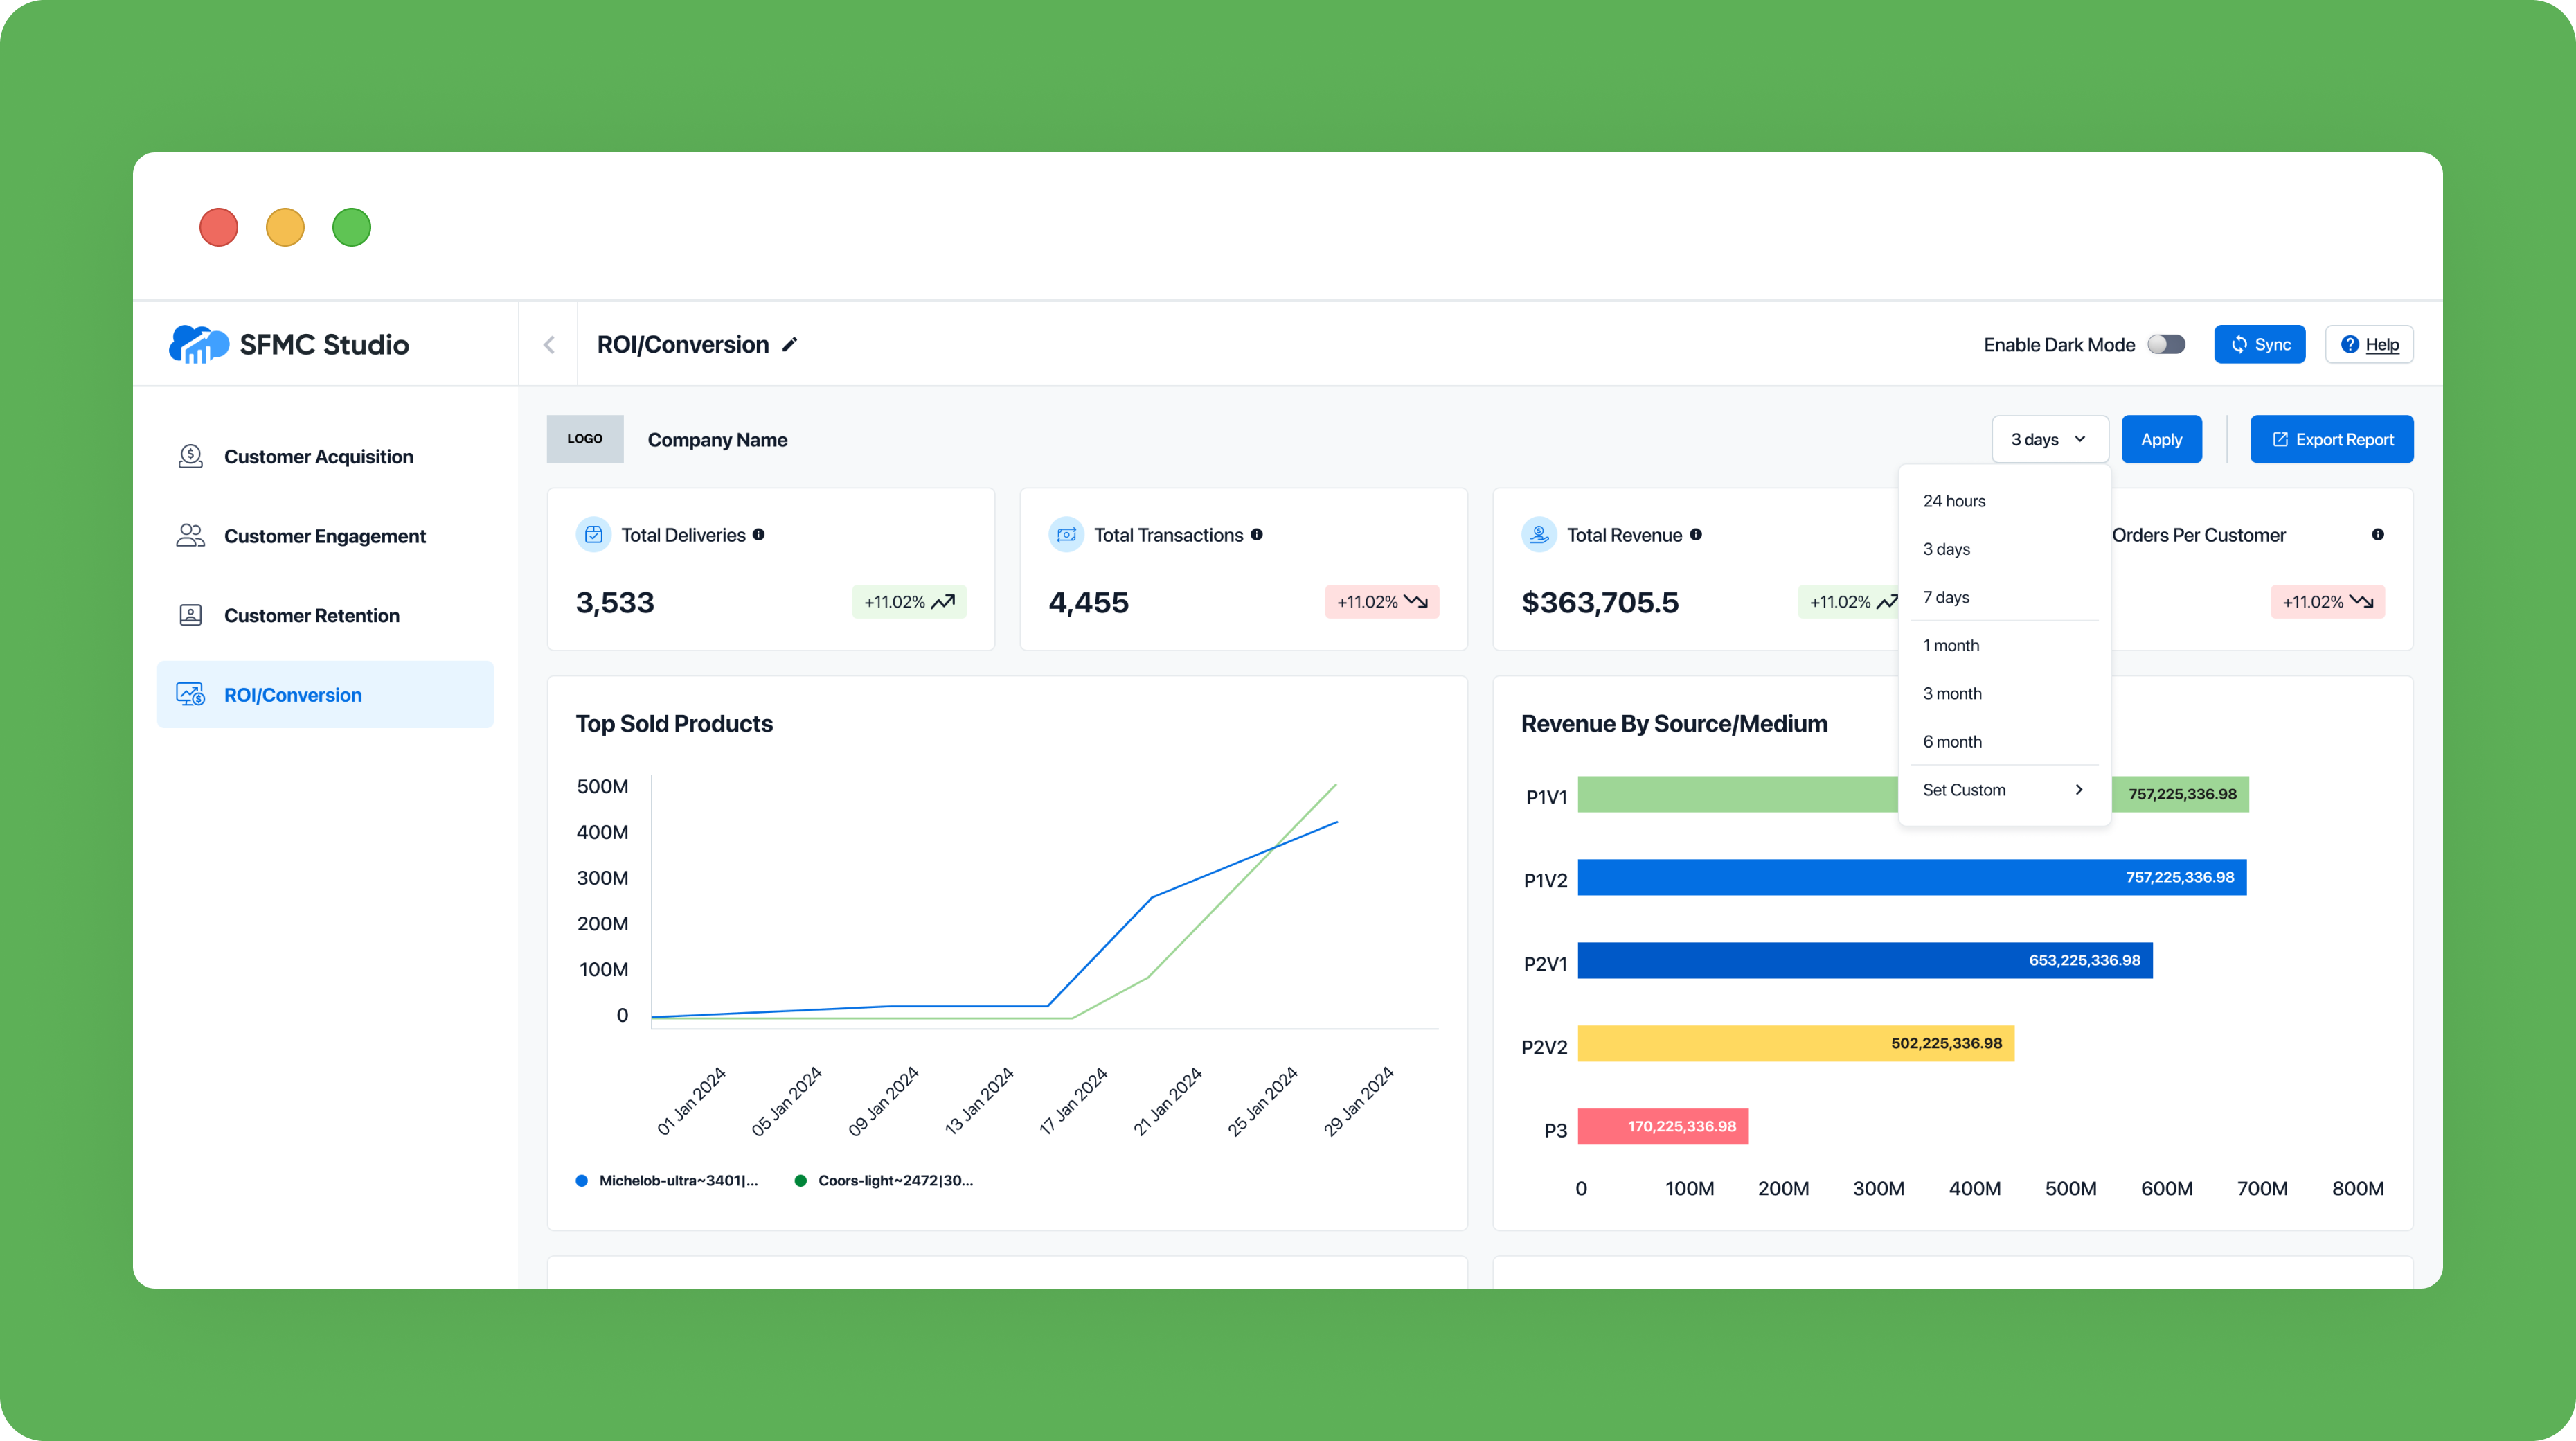Expand the Set Custom submenu arrow
The image size is (2576, 1441).
point(2080,790)
